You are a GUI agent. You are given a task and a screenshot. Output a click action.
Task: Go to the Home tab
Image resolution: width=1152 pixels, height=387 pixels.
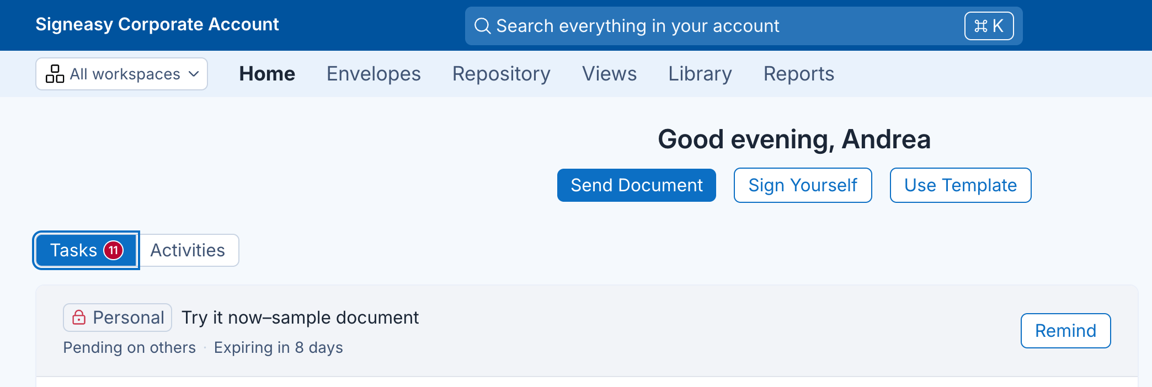tap(267, 74)
